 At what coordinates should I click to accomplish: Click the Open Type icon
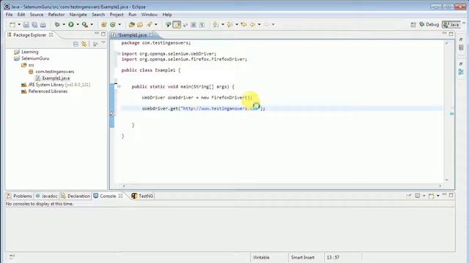point(132,25)
